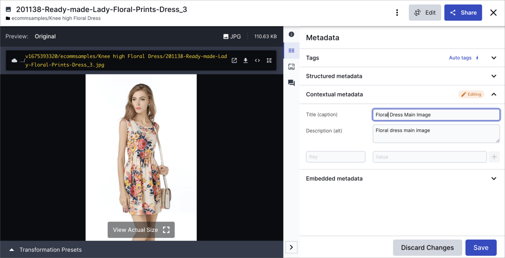Open the Analysis sidebar tab icon
Viewport: 505px width, 258px height.
click(291, 66)
